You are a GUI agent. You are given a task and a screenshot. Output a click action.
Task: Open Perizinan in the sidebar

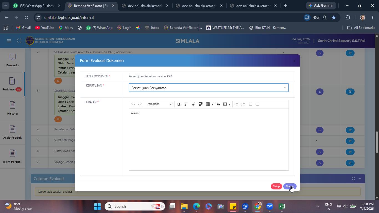point(12,85)
